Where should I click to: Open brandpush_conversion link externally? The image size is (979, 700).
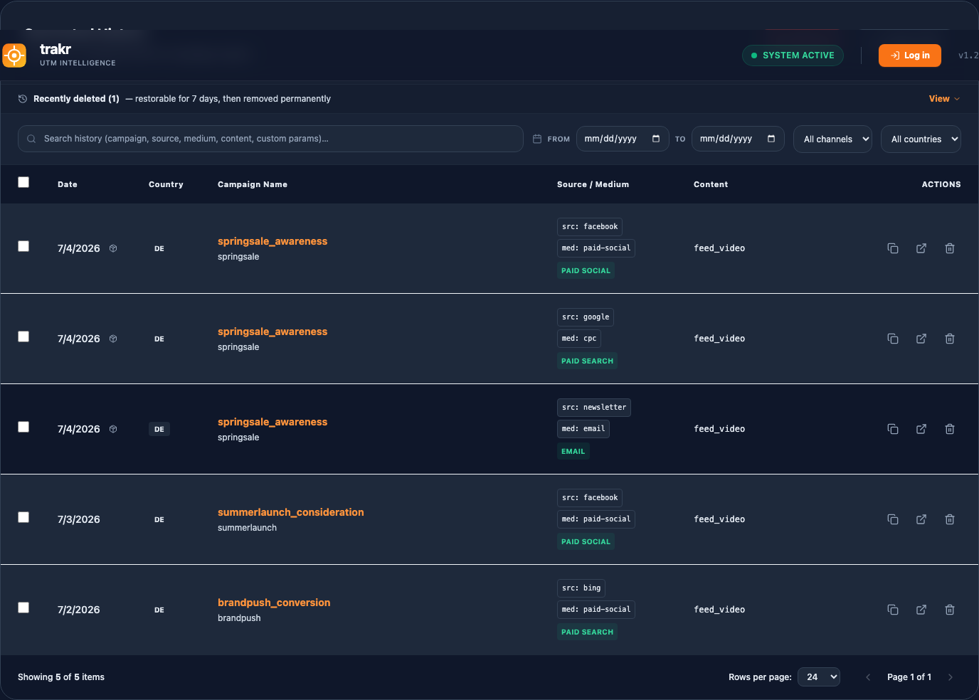921,610
